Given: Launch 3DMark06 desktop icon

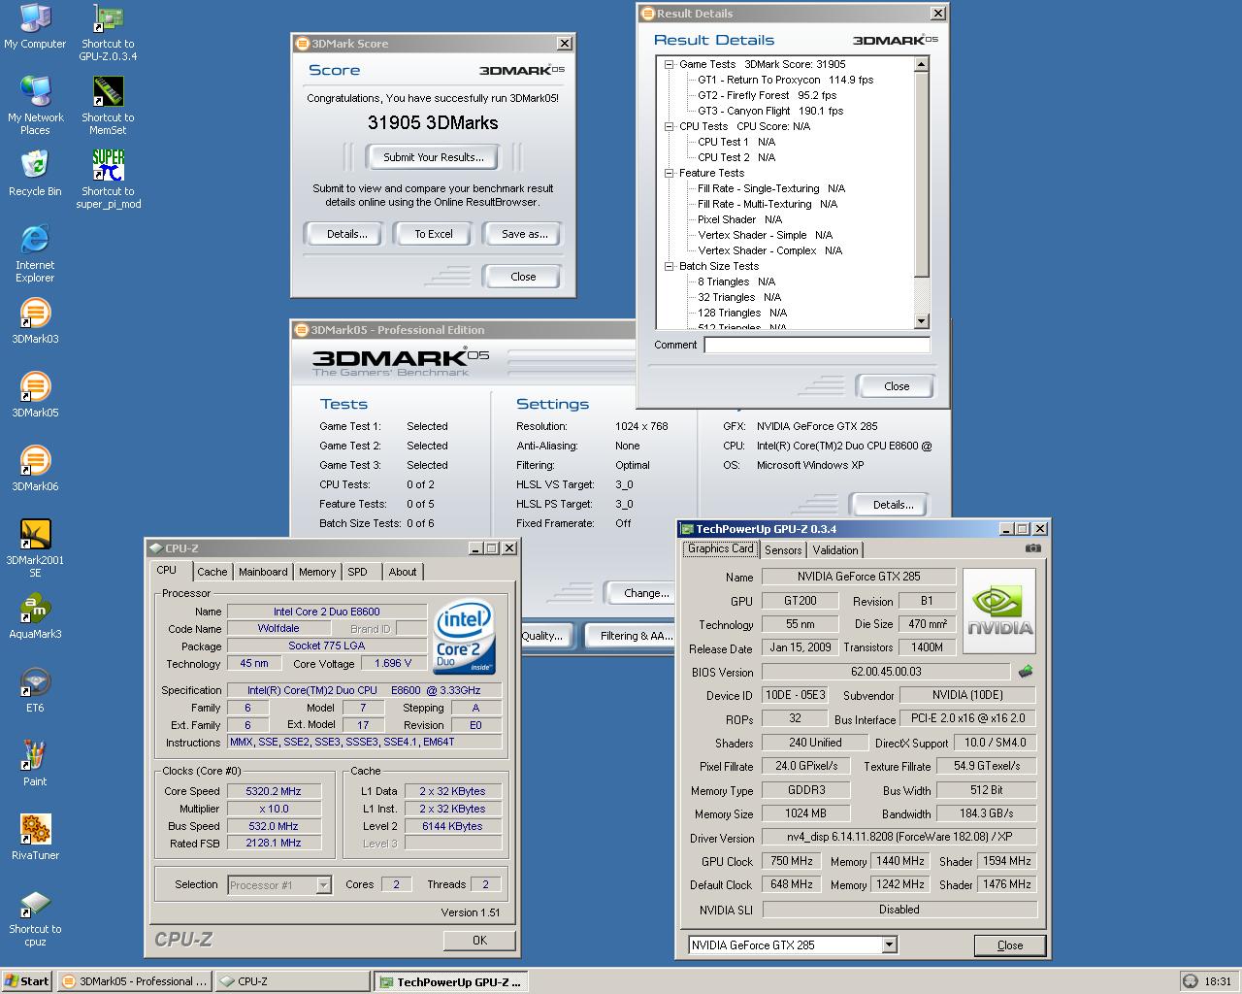Looking at the screenshot, I should [x=35, y=469].
